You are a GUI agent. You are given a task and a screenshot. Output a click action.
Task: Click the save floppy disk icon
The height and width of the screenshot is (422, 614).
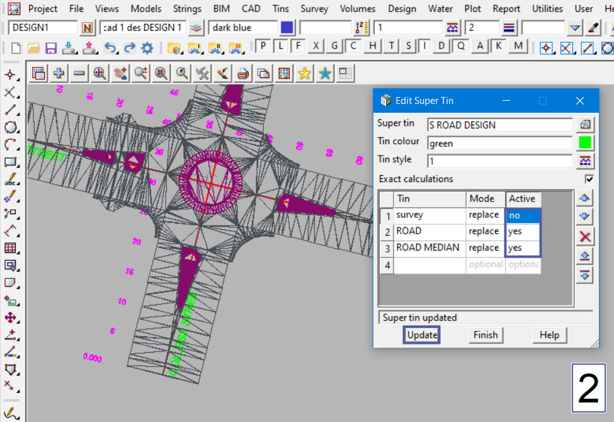coord(51,48)
